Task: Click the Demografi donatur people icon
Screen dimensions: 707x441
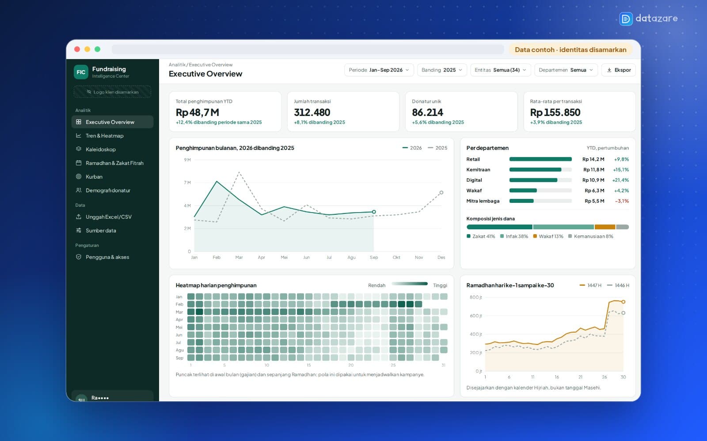Action: (x=79, y=190)
